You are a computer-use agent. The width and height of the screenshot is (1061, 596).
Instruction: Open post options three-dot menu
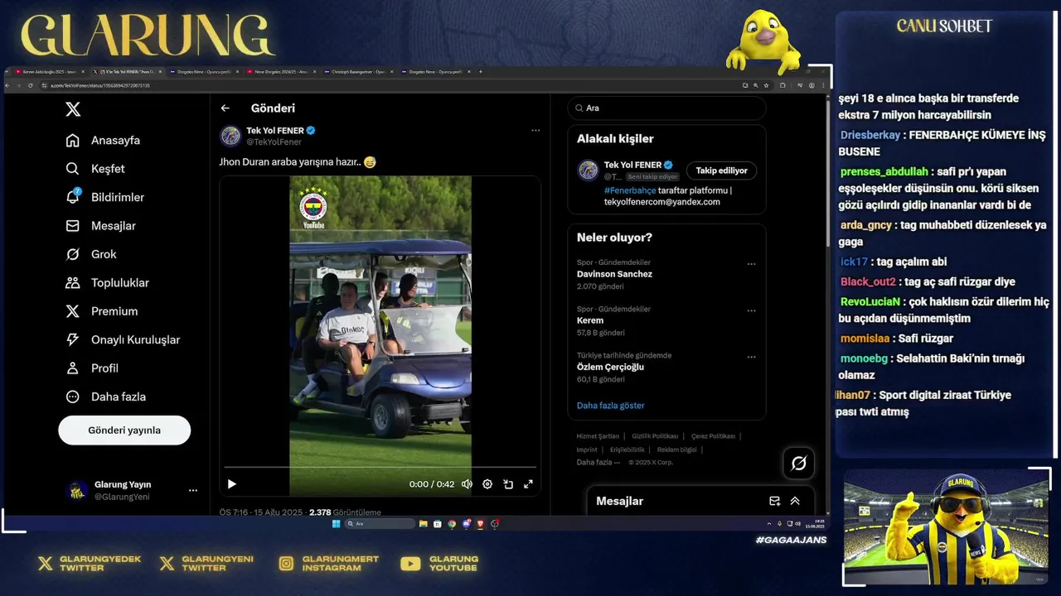pos(535,131)
